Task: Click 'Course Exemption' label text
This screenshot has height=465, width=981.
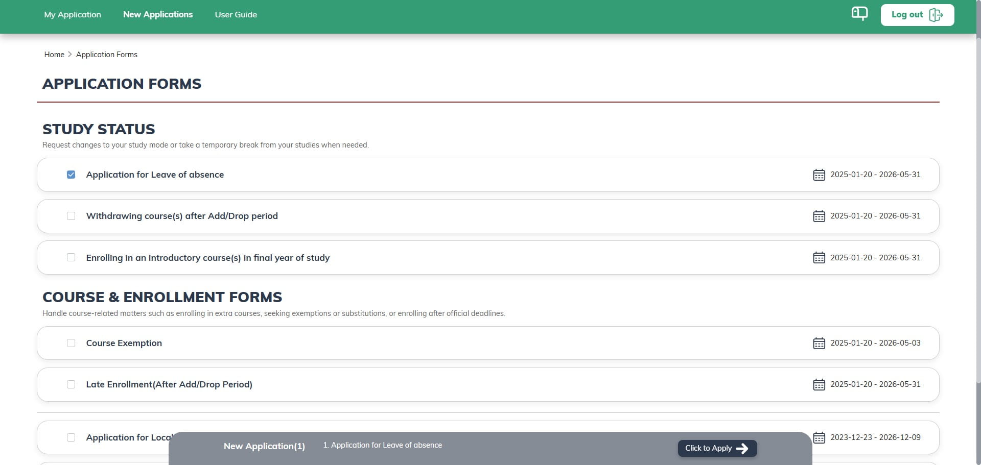Action: 124,343
